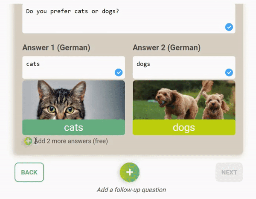Click the yellow-green dogs answer label
256x199 pixels.
click(184, 127)
